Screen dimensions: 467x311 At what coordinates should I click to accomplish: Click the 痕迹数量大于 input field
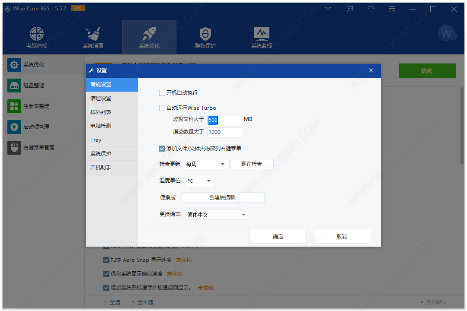(224, 132)
